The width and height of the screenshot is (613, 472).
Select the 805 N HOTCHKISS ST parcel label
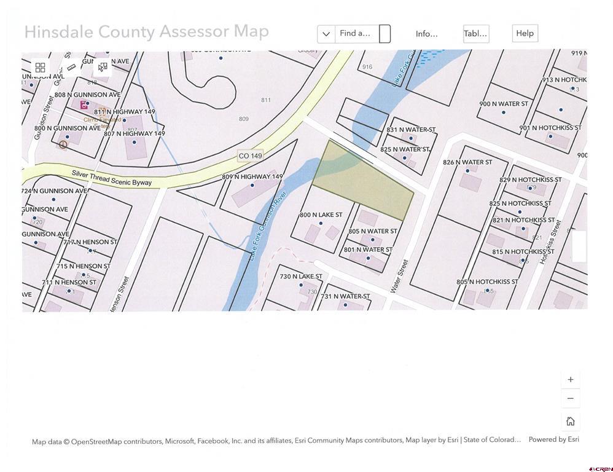(x=487, y=281)
